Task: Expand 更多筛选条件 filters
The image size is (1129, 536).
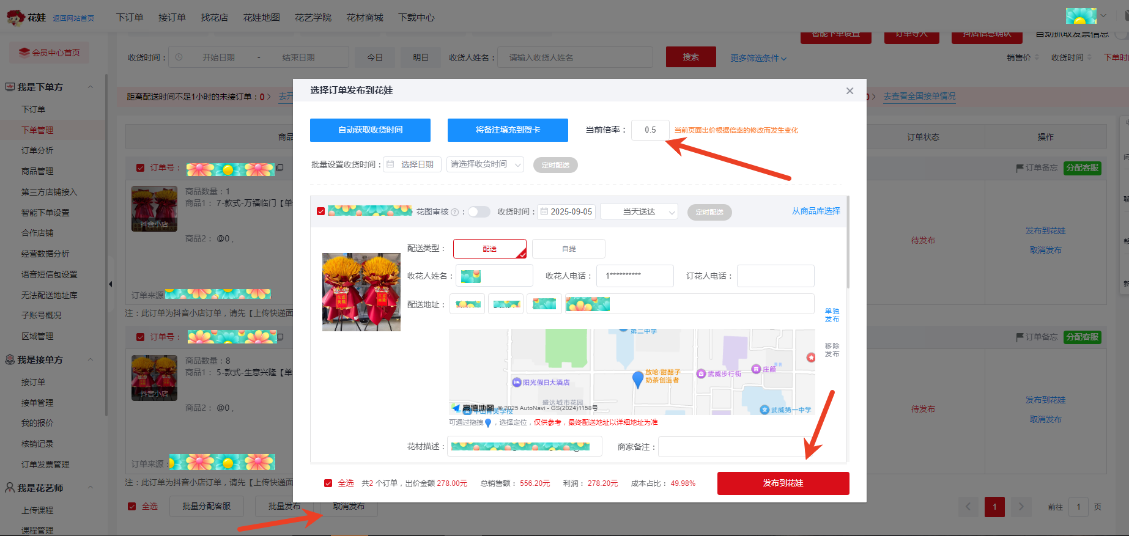Action: click(x=758, y=58)
